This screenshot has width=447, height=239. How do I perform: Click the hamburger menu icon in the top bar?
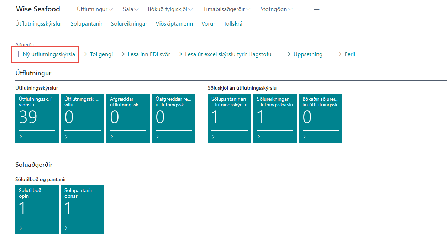pyautogui.click(x=316, y=10)
